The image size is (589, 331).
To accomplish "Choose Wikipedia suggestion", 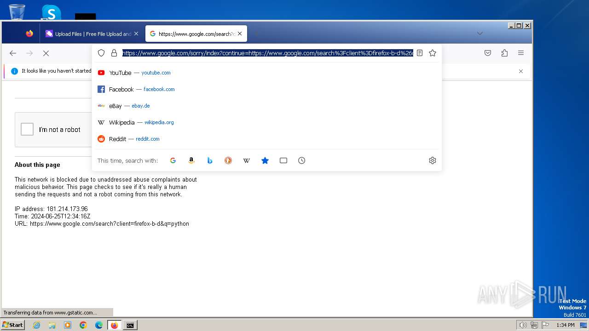I will coord(267,122).
